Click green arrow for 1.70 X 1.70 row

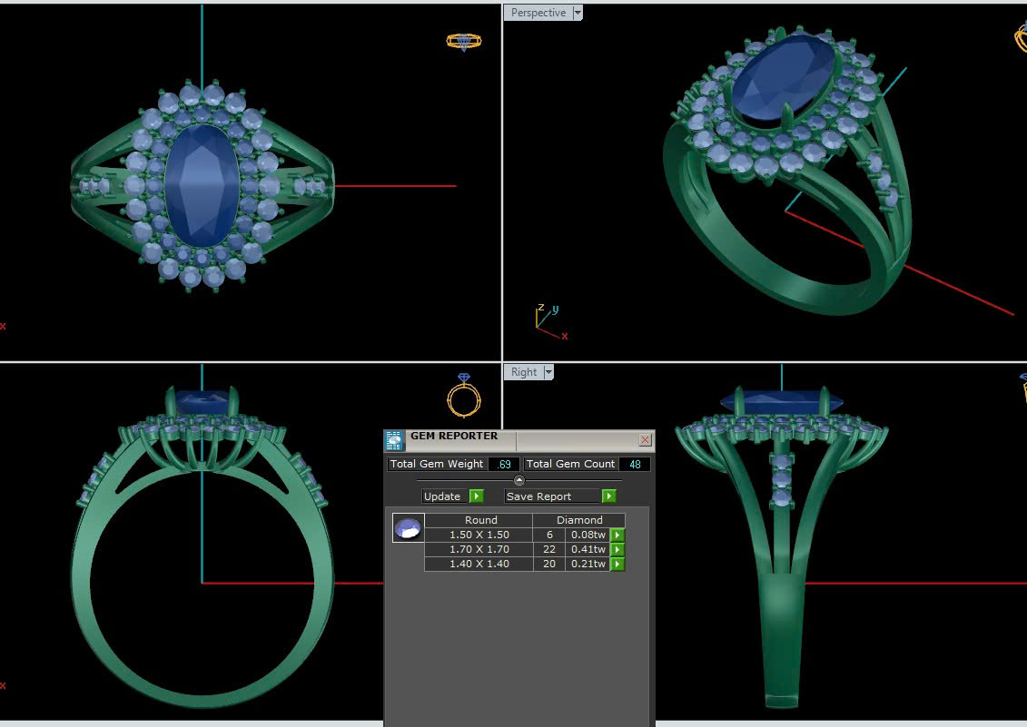tap(617, 550)
